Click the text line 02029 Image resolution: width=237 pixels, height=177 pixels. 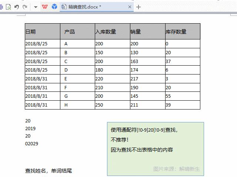click(x=31, y=143)
